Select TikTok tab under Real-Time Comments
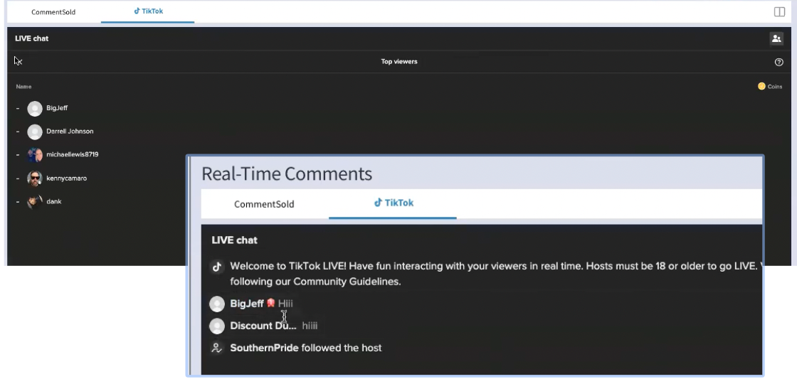 393,203
